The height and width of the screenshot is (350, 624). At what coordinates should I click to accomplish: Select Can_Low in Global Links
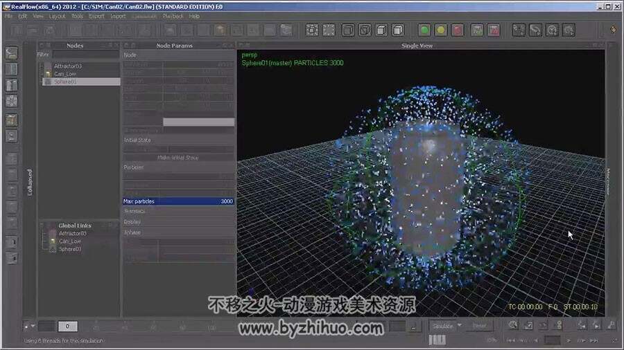pyautogui.click(x=70, y=241)
